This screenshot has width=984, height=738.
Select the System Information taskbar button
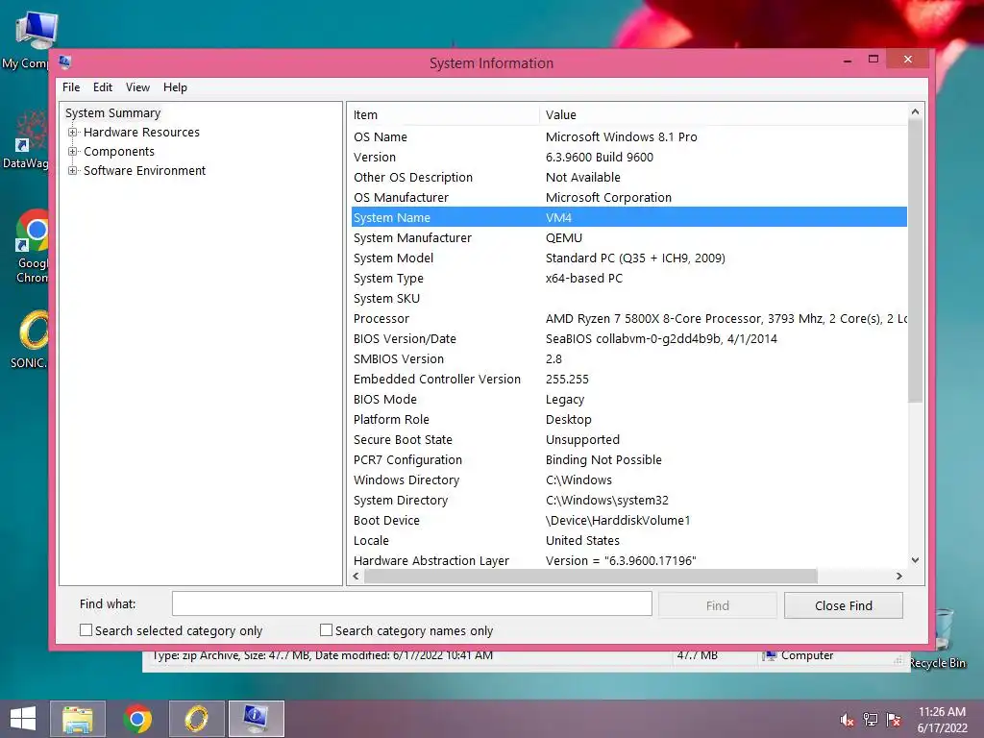coord(256,719)
